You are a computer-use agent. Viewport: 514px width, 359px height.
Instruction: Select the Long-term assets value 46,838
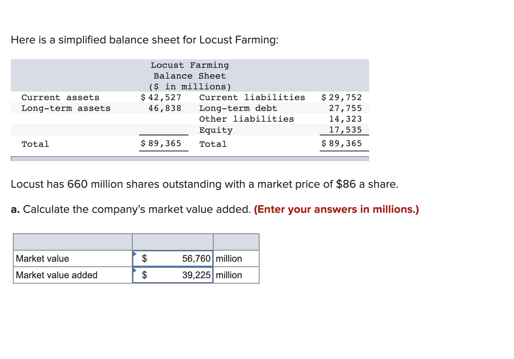[166, 108]
